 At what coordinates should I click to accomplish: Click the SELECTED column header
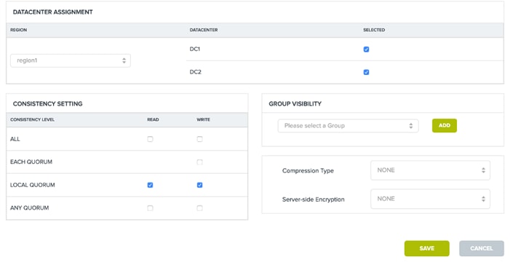coord(374,30)
